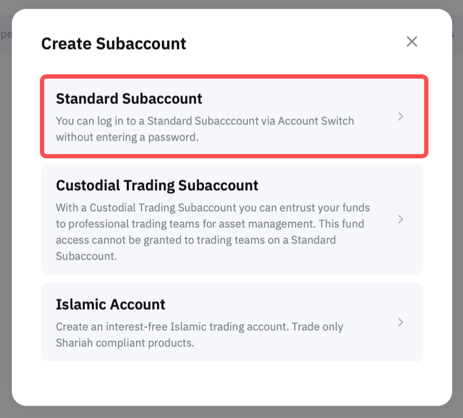This screenshot has height=418, width=463.
Task: Click the chevron arrow for Custodial Trading Subaccount
Action: (x=400, y=219)
